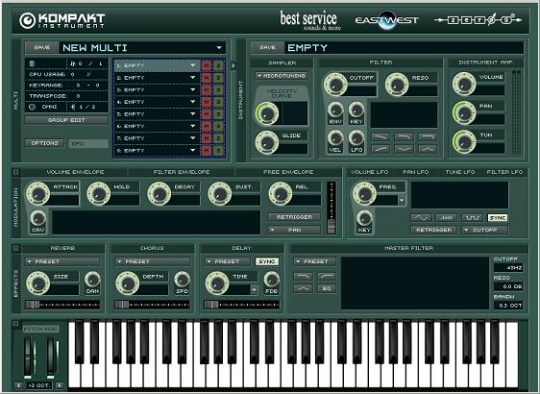Image resolution: width=540 pixels, height=394 pixels.
Task: Click the Chorus Depth knob
Action: click(x=128, y=283)
